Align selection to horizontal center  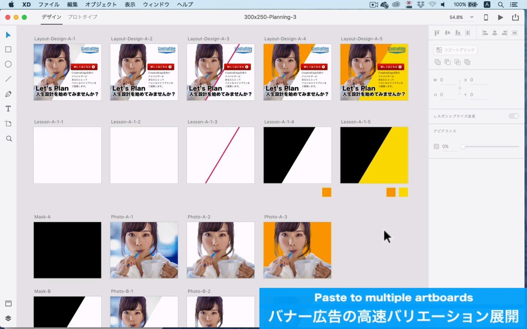(495, 33)
